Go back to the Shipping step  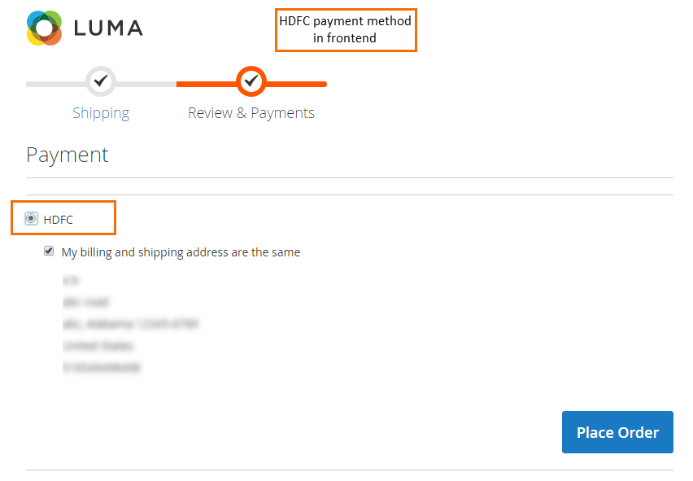100,112
